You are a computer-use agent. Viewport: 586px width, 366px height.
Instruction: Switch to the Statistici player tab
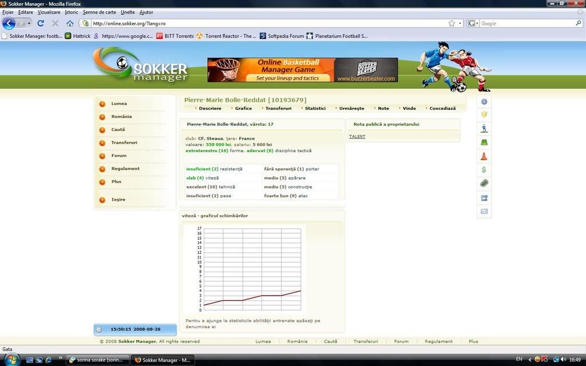tap(315, 108)
